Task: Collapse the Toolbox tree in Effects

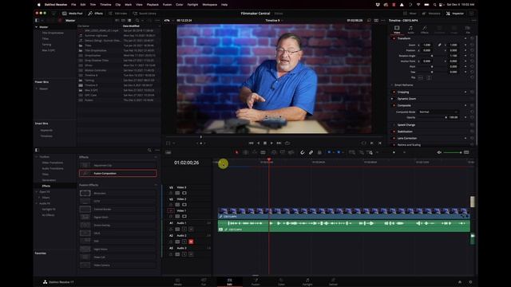Action: 37,157
